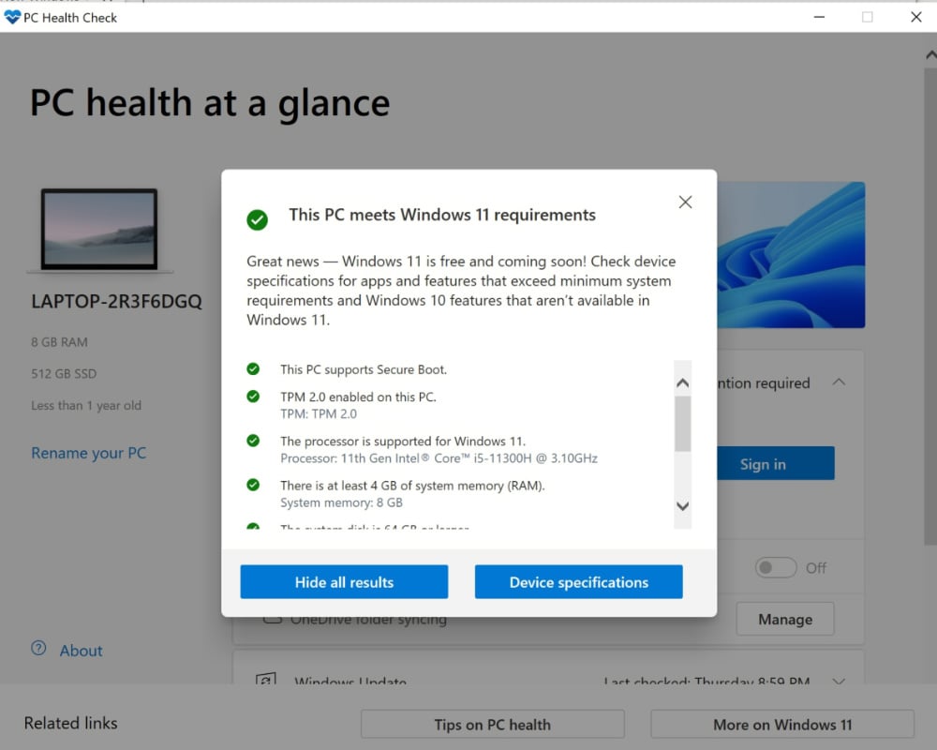
Task: Click the text 'System memory: 8 GB'
Action: [x=341, y=502]
